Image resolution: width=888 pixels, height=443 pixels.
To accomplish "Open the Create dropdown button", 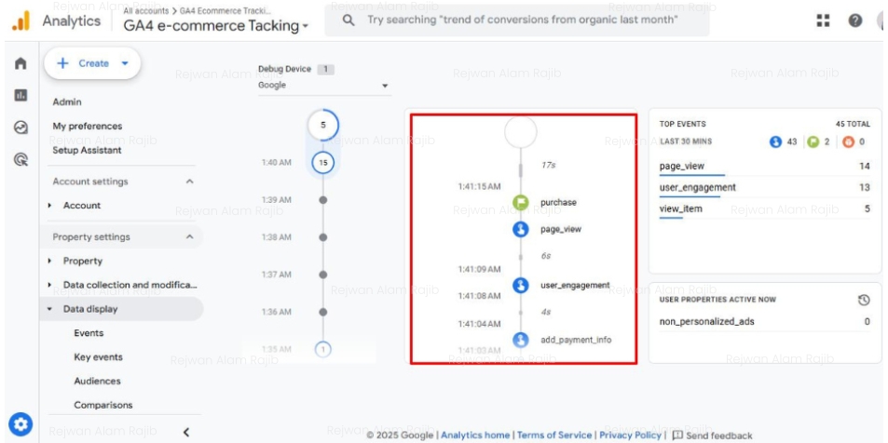I will tap(93, 63).
